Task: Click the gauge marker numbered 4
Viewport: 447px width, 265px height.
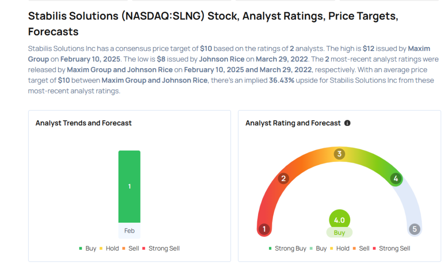Action: tap(396, 178)
